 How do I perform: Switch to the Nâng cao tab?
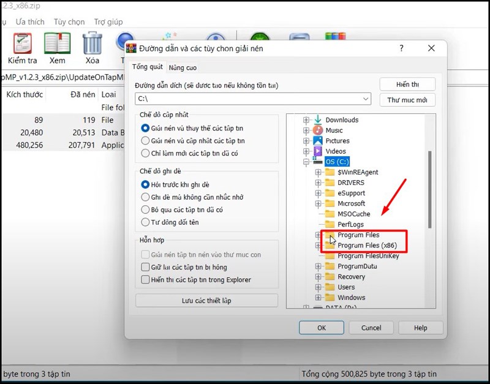pyautogui.click(x=183, y=67)
